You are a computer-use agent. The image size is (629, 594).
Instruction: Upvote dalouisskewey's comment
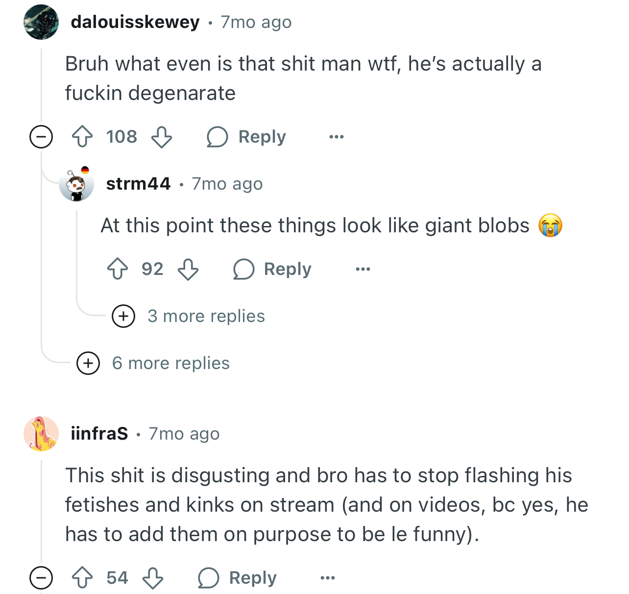coord(82,137)
